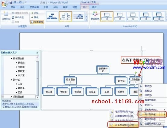The height and width of the screenshot is (128, 167).
Task: Select the 格式 tab under SmartArt tools
Action: (x=94, y=7)
